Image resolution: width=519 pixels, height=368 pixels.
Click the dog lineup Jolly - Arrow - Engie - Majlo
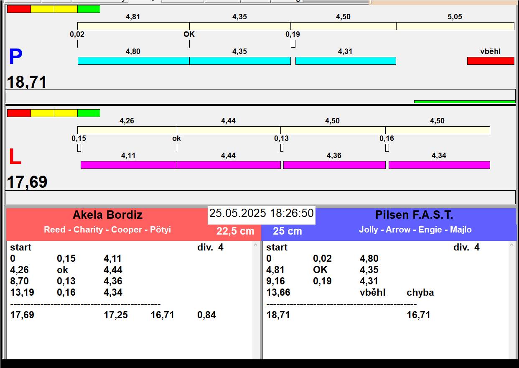[415, 230]
